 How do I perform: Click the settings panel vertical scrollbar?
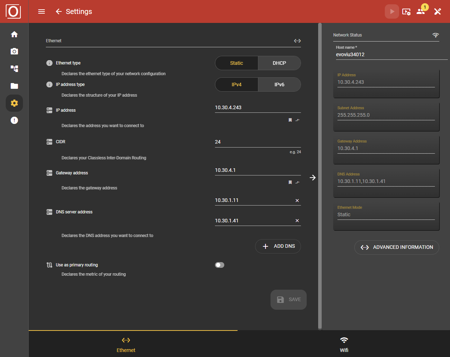click(x=320, y=175)
